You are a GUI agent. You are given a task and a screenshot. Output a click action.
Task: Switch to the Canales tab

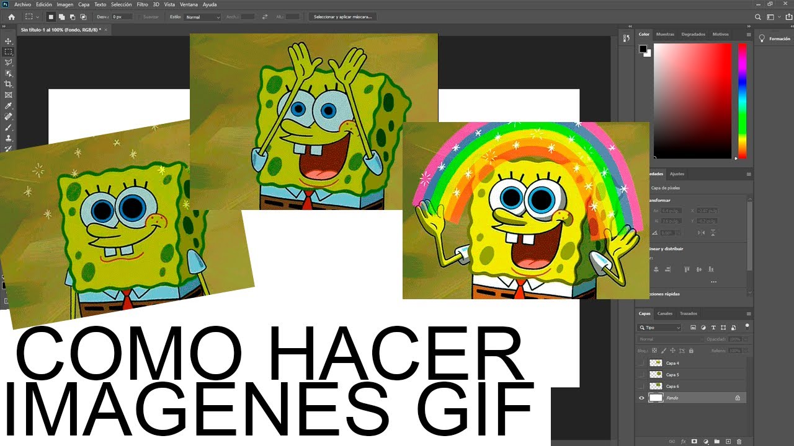[664, 313]
